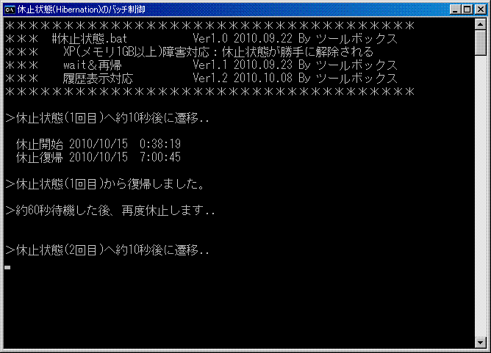Minimize the Hibernation batch window
Image resolution: width=491 pixels, height=353 pixels.
click(455, 10)
